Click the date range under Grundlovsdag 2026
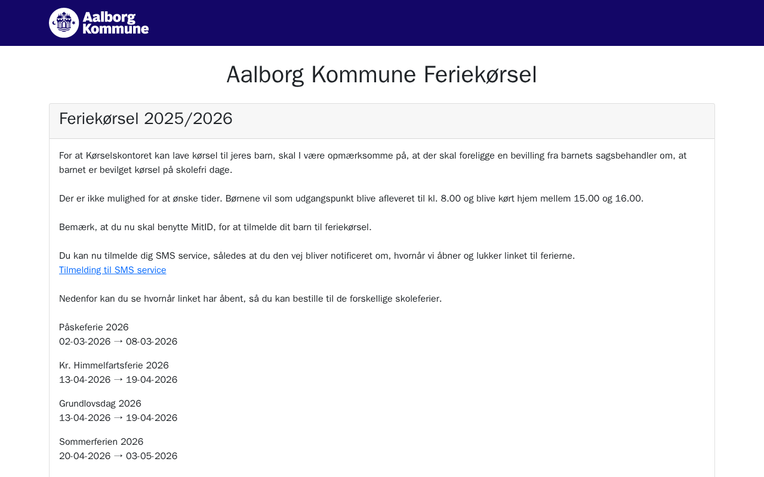The image size is (764, 477). click(118, 418)
